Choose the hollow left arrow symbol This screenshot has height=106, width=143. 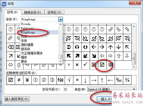click(x=102, y=56)
